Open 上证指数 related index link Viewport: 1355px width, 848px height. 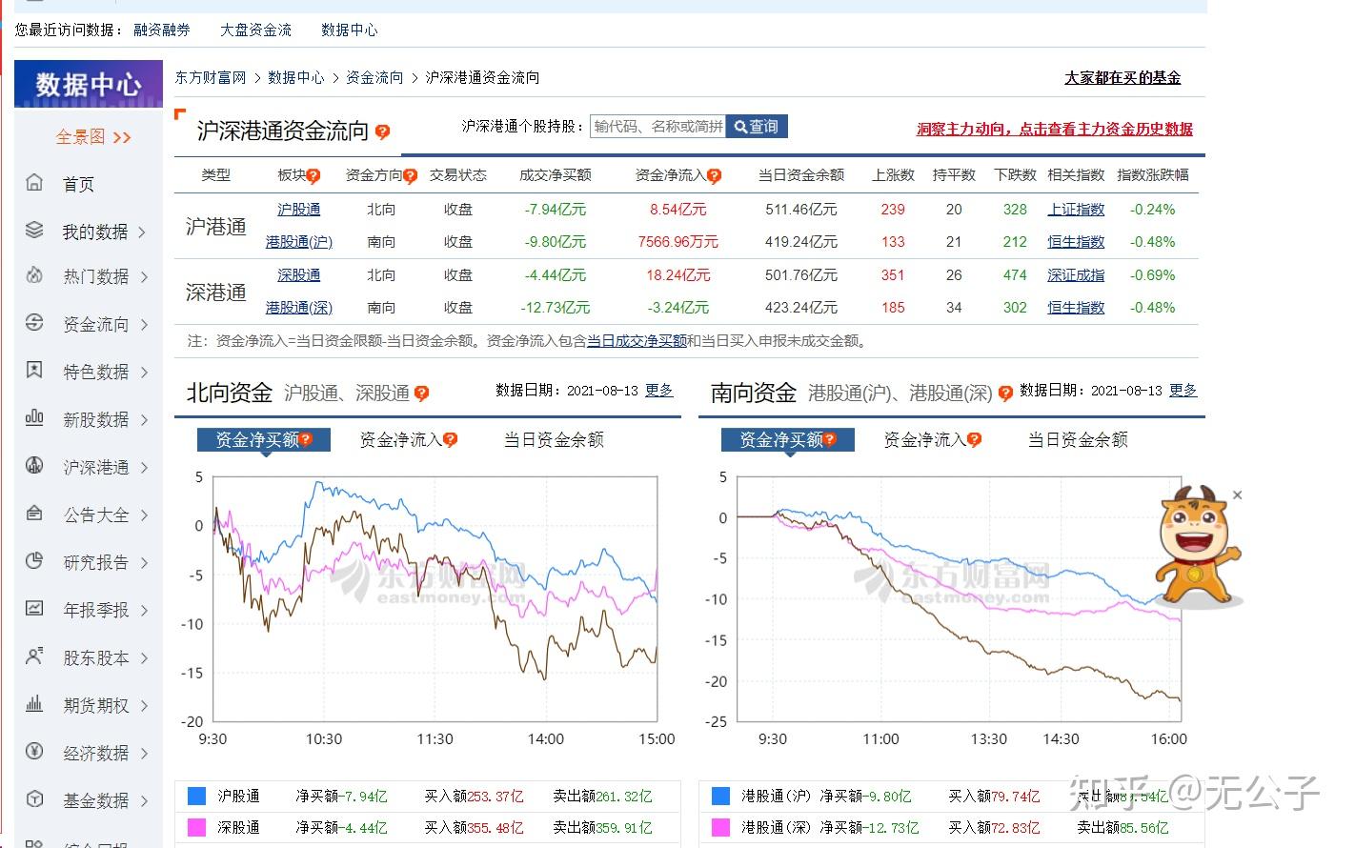pos(1076,209)
